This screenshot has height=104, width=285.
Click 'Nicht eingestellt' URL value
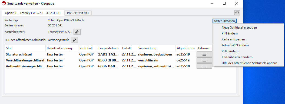[x=58, y=40]
